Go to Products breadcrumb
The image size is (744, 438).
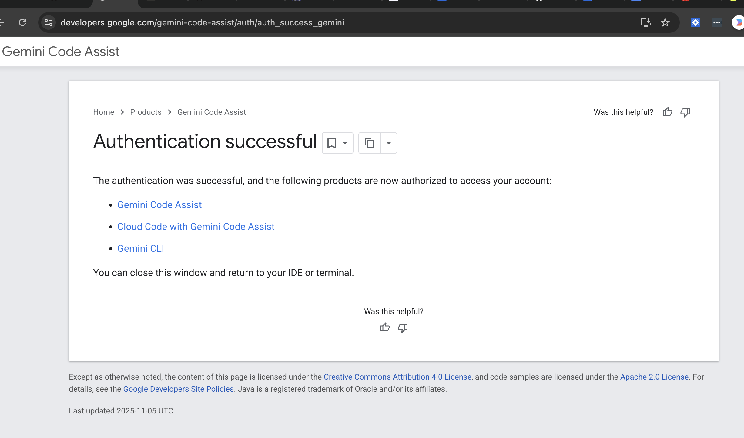point(146,112)
